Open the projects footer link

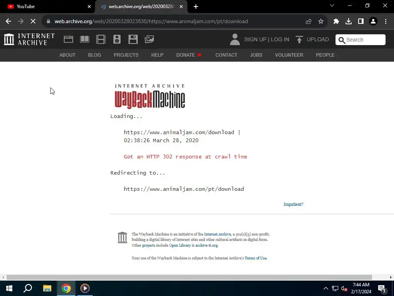click(x=149, y=245)
